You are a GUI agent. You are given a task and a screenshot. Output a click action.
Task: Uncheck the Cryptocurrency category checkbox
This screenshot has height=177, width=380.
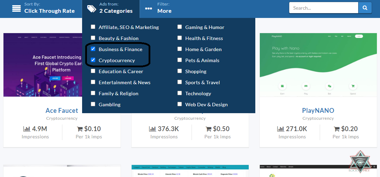93,60
